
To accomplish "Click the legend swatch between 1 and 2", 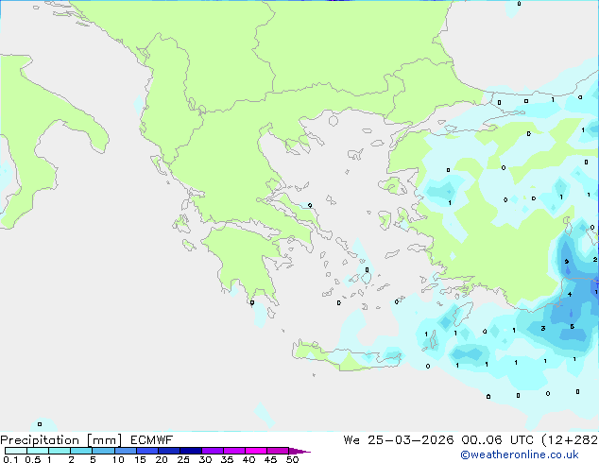I will coord(60,451).
